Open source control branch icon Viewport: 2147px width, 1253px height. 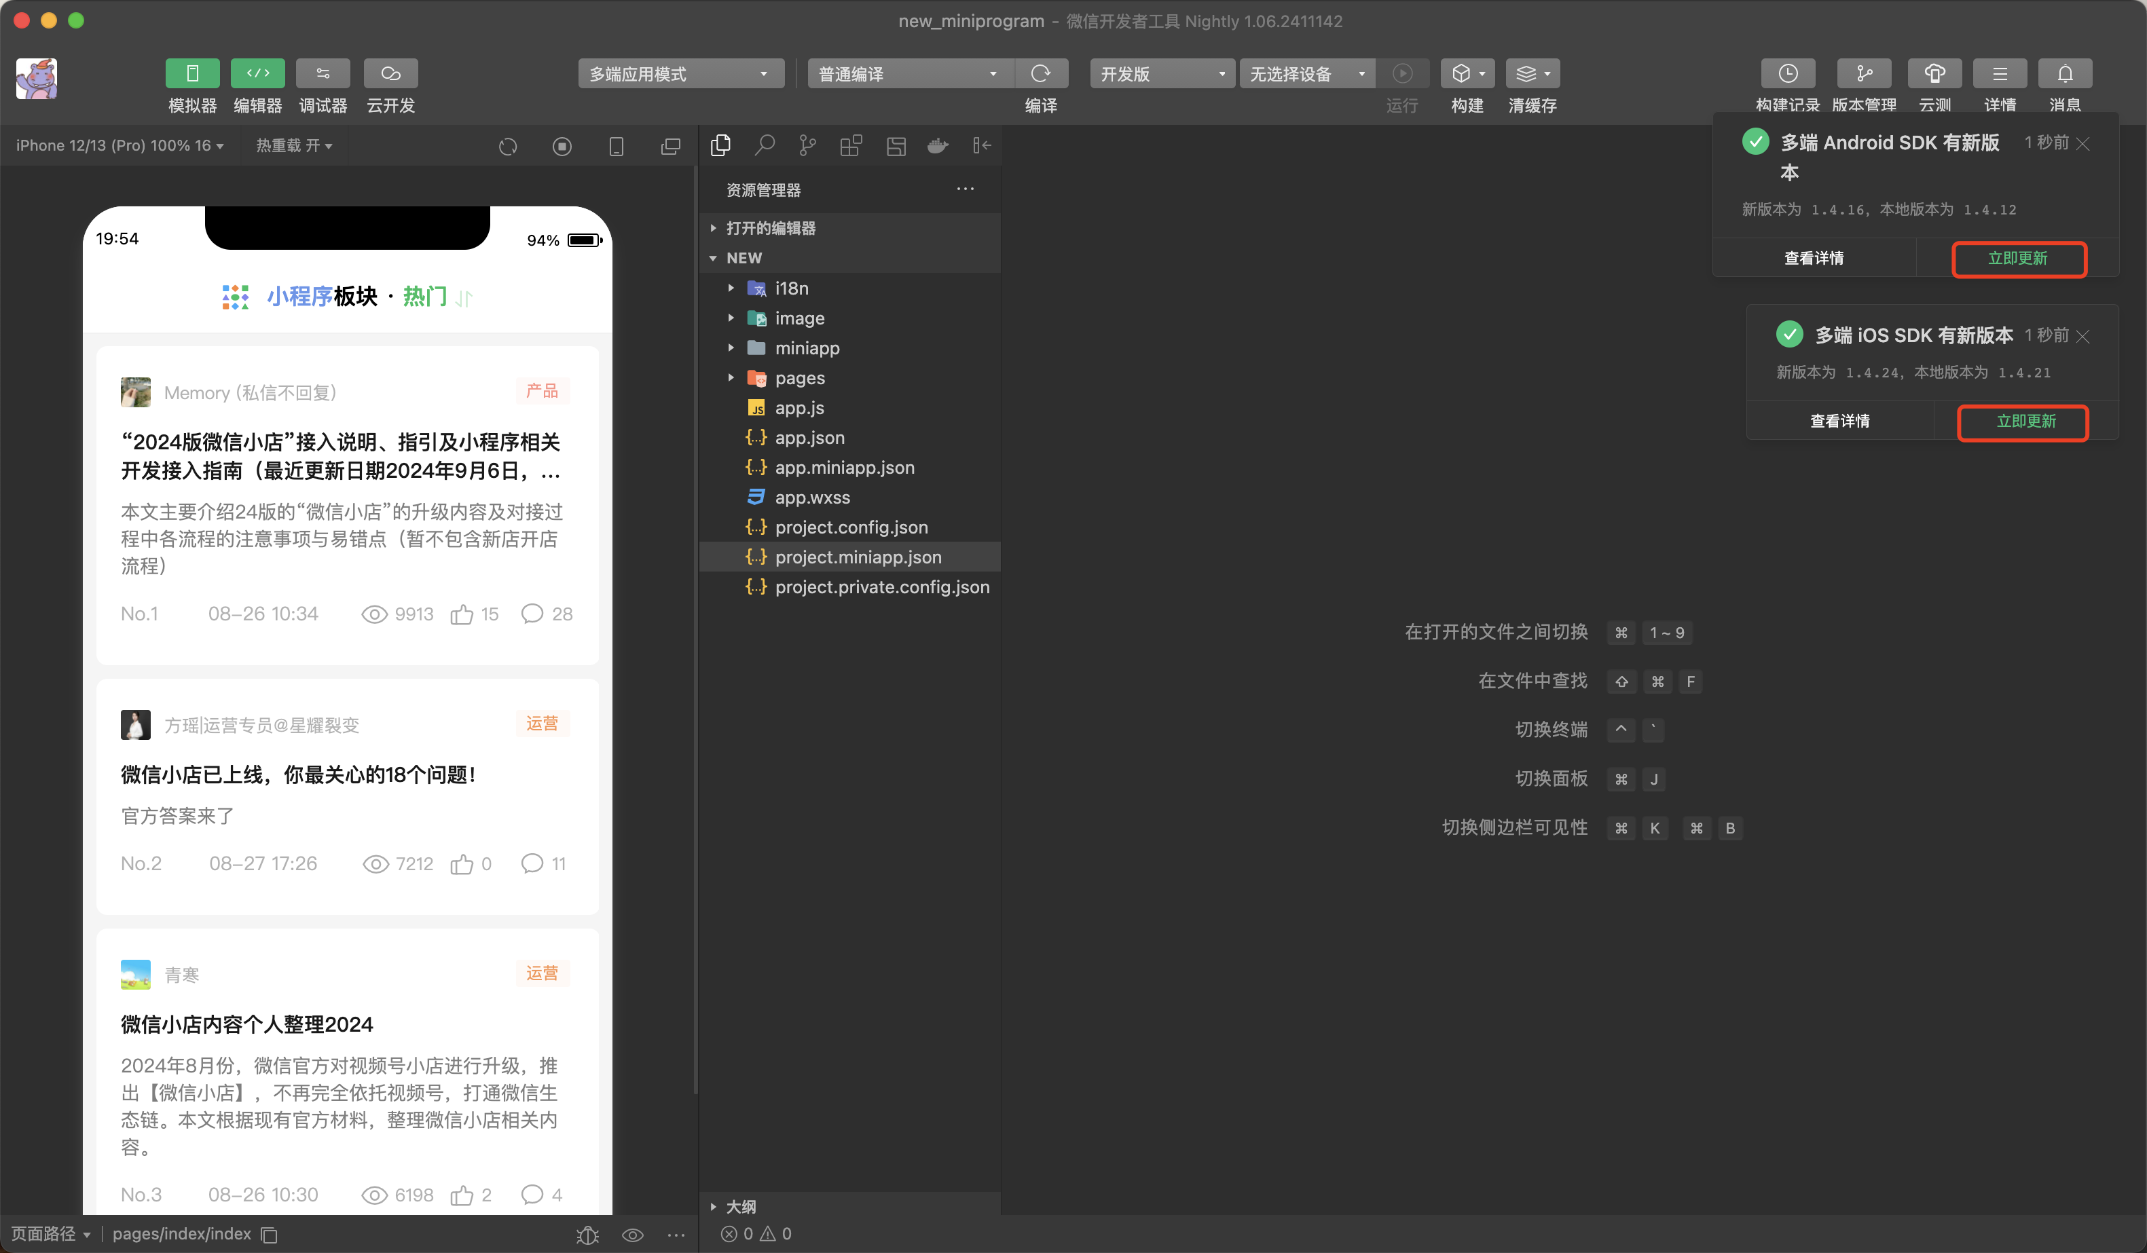(x=808, y=146)
